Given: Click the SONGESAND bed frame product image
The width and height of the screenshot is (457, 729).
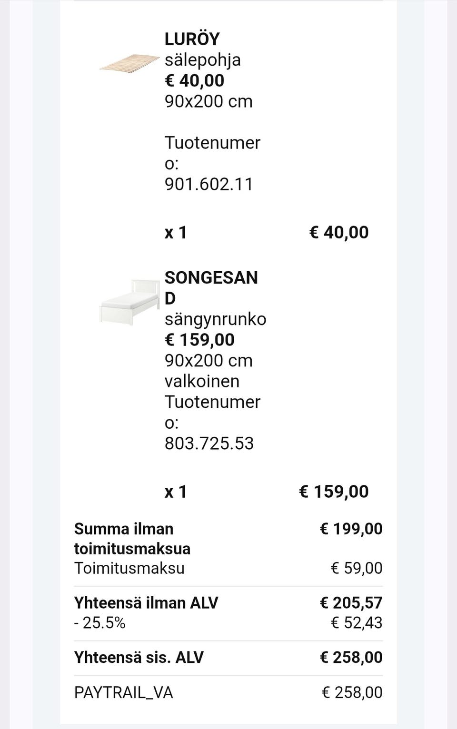Looking at the screenshot, I should 129,301.
